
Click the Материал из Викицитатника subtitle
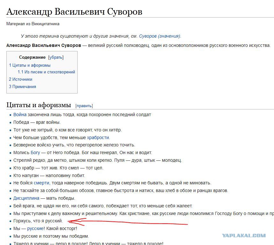click(x=33, y=24)
